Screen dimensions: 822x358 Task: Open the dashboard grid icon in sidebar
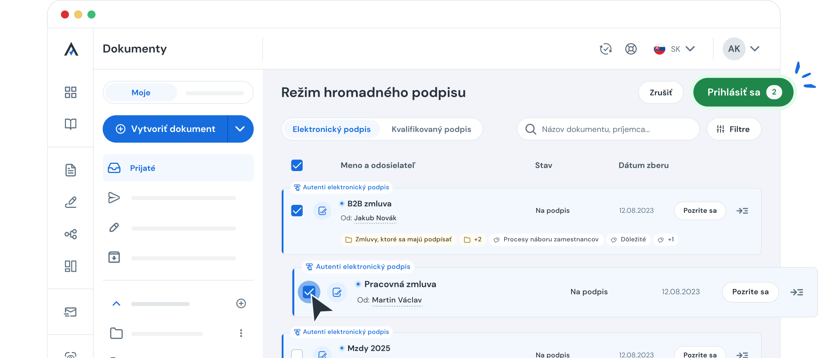click(x=71, y=92)
